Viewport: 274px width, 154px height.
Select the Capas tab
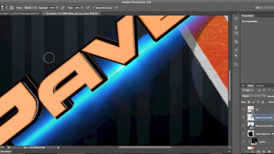(x=250, y=86)
